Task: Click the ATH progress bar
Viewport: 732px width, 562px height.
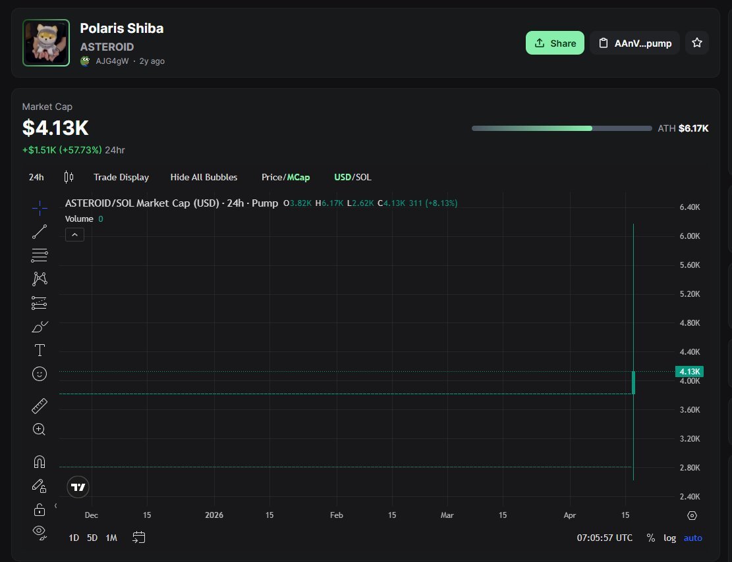Action: (x=561, y=128)
